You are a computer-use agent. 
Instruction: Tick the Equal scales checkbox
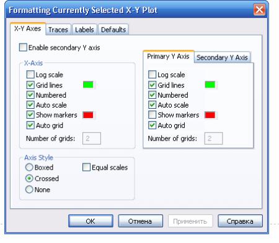(x=86, y=167)
